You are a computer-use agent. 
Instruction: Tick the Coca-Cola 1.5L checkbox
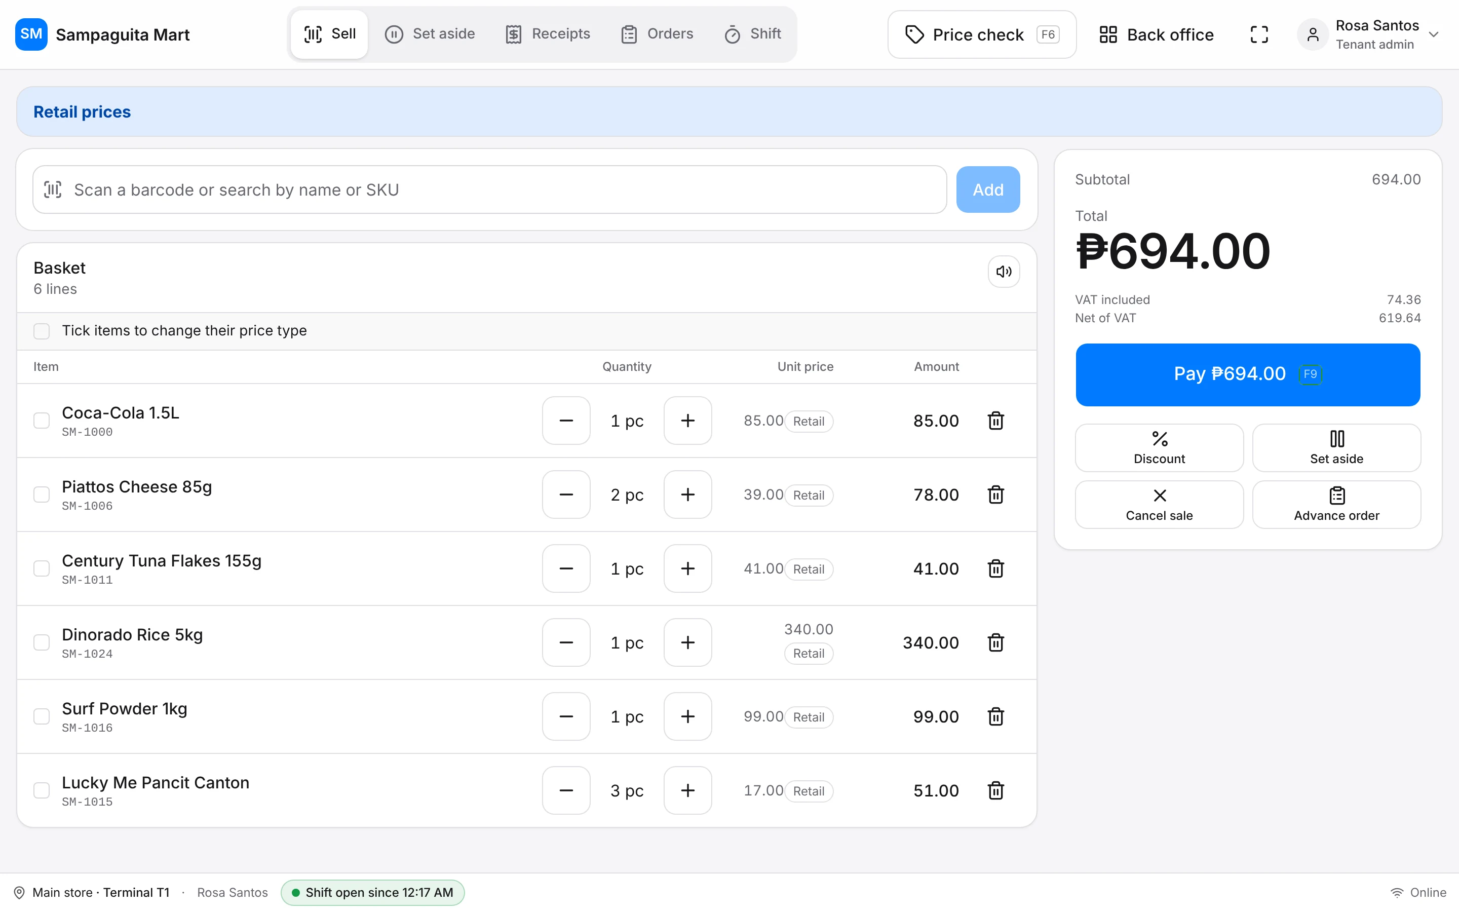coord(42,421)
